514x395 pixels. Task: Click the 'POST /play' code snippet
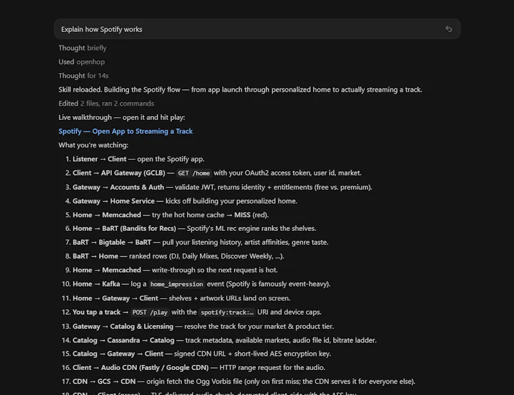pyautogui.click(x=150, y=312)
